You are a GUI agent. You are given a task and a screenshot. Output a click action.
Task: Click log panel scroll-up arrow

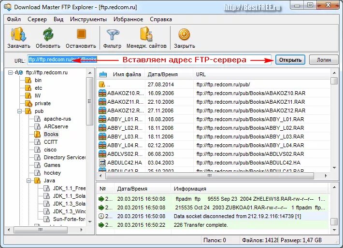[x=334, y=187]
